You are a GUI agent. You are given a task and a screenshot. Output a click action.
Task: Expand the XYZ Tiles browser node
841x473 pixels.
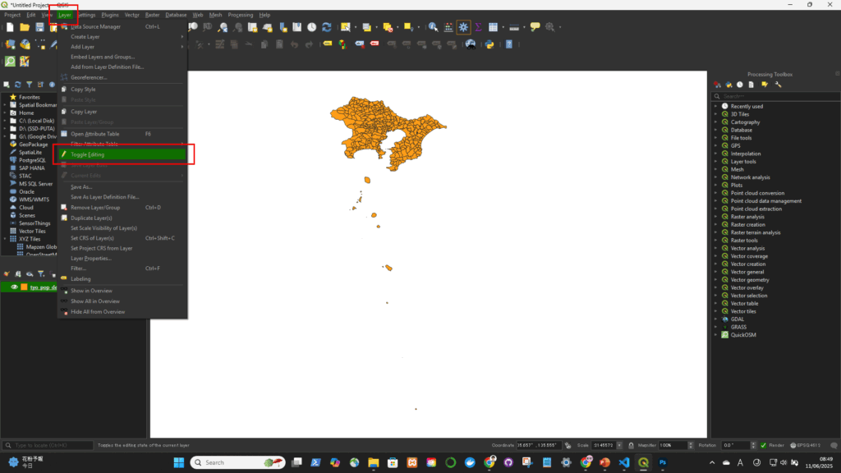click(5, 239)
